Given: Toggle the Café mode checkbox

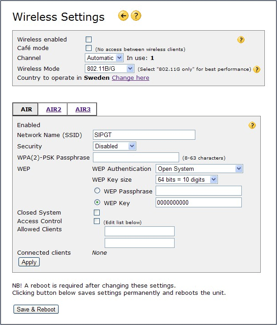Looking at the screenshot, I should point(89,48).
